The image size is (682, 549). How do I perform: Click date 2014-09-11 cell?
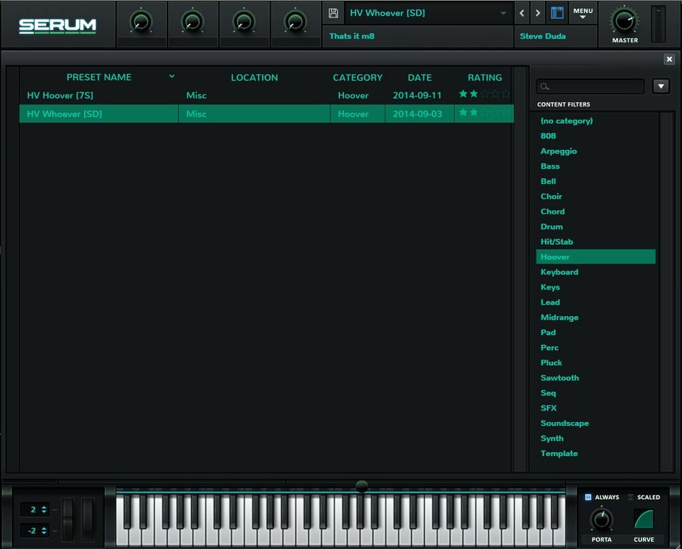[x=417, y=95]
